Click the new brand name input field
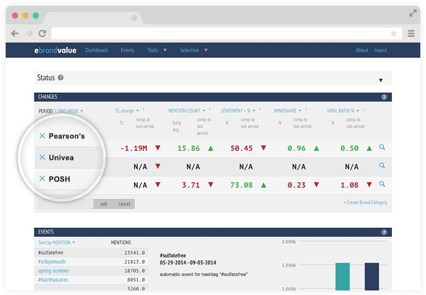Image resolution: width=426 pixels, height=295 pixels. tap(66, 204)
